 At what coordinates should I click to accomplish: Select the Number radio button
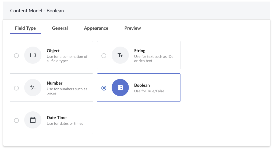pyautogui.click(x=16, y=88)
